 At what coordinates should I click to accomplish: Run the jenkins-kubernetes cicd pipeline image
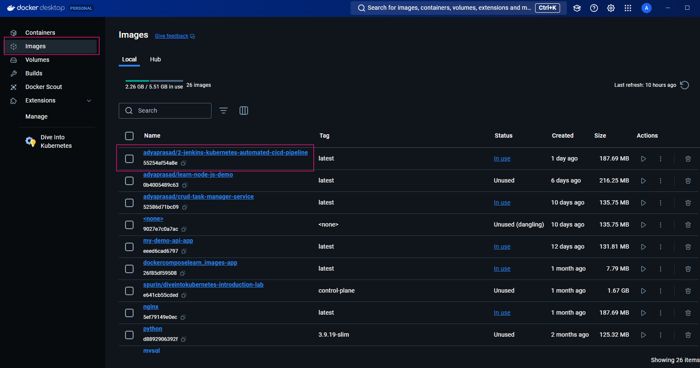tap(644, 159)
